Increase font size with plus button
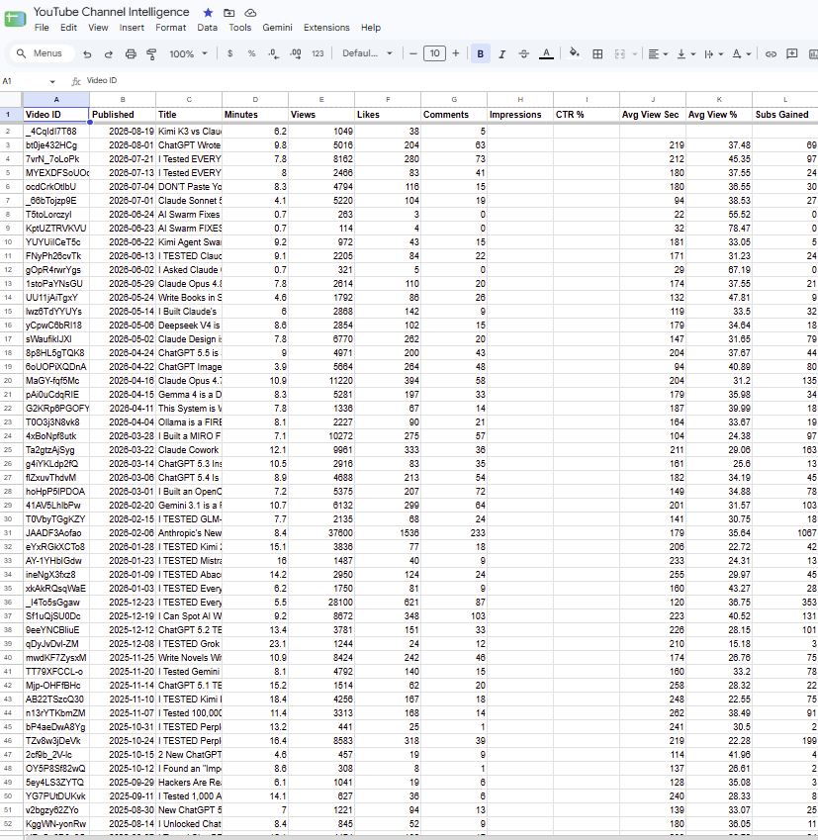The height and width of the screenshot is (840, 818). (x=456, y=53)
